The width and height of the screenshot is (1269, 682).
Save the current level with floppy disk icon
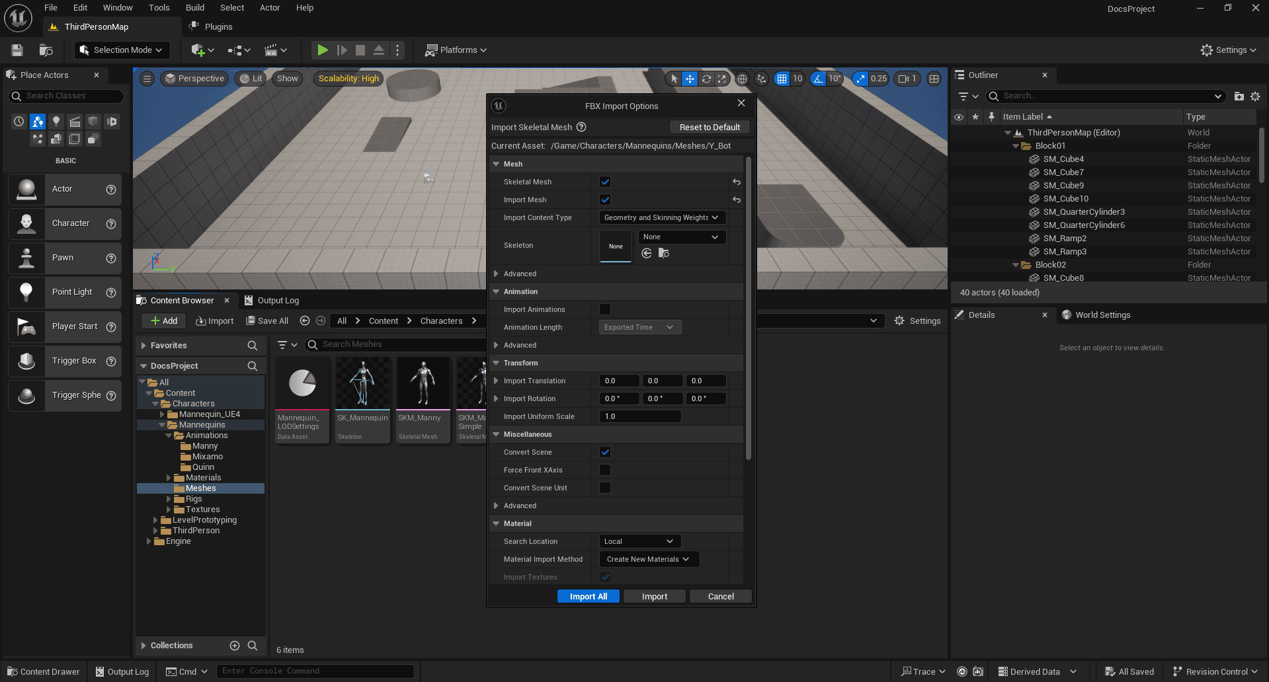(x=17, y=50)
